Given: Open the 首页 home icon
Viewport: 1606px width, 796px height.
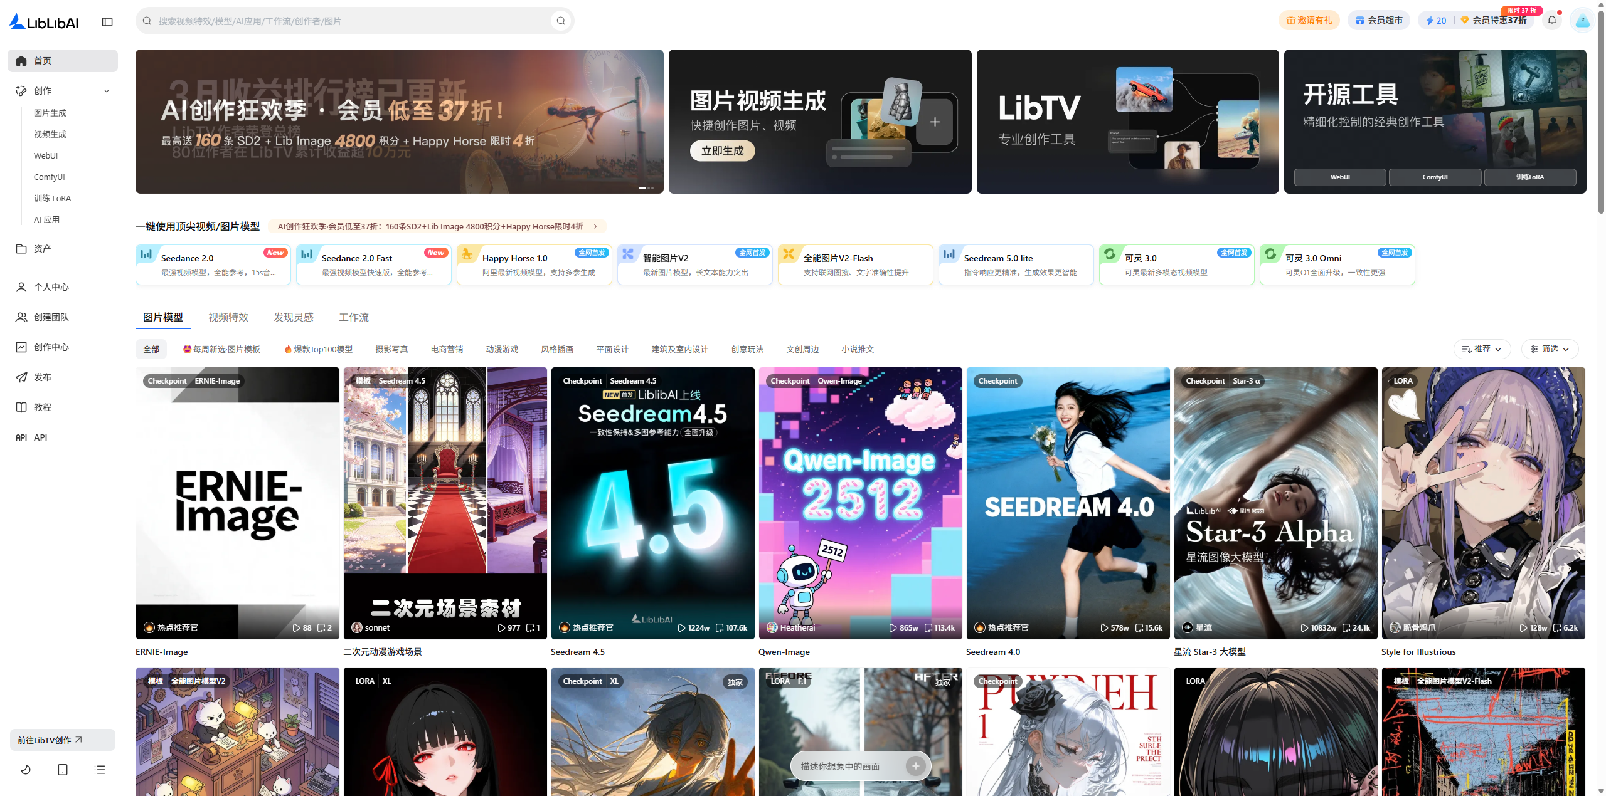Looking at the screenshot, I should coord(21,61).
